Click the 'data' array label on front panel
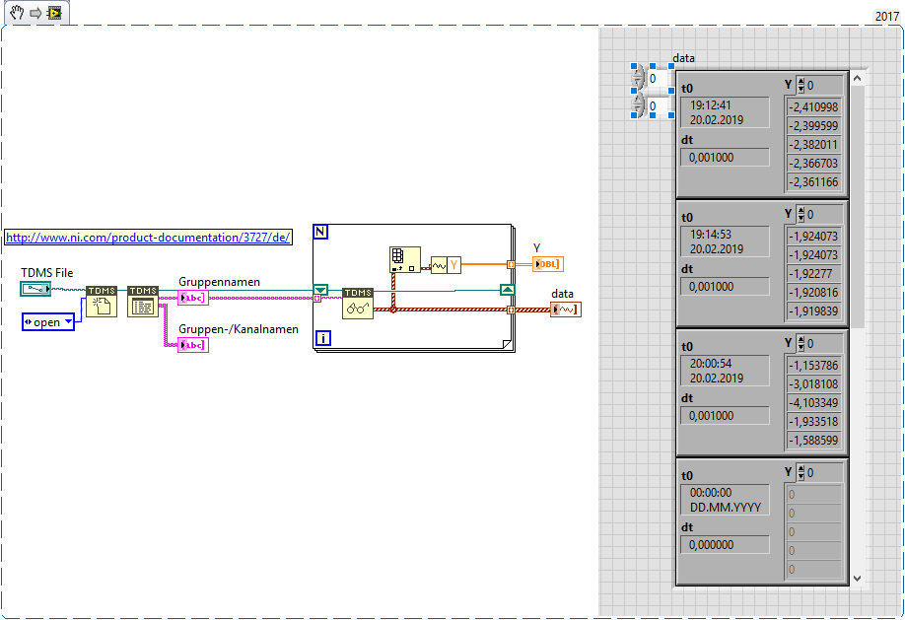Viewport: 905px width, 620px height. [683, 58]
